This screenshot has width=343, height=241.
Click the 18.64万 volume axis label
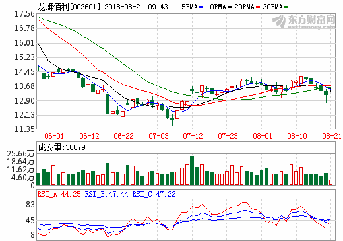pyautogui.click(x=20, y=162)
